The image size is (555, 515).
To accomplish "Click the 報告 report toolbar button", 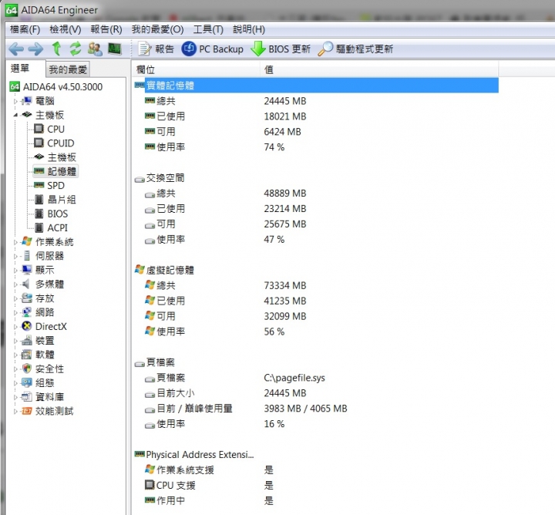I will coord(156,49).
